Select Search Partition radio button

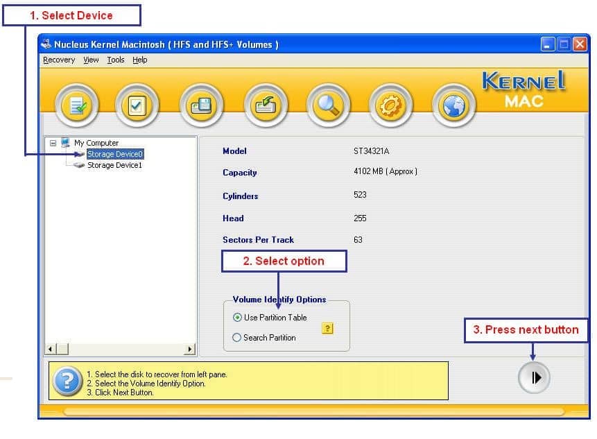click(x=236, y=337)
